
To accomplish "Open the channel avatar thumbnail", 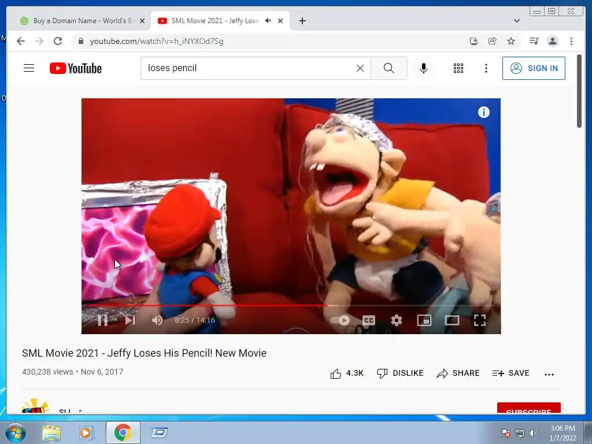I will point(35,406).
